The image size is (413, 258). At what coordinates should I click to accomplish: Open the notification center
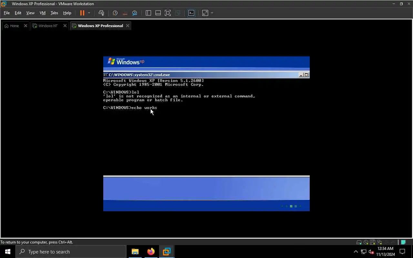[x=403, y=252]
